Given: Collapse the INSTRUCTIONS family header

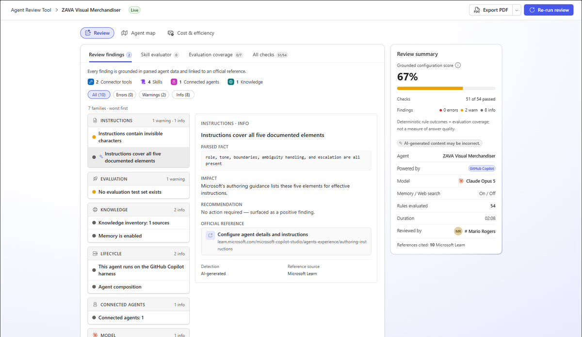Looking at the screenshot, I should [x=138, y=120].
